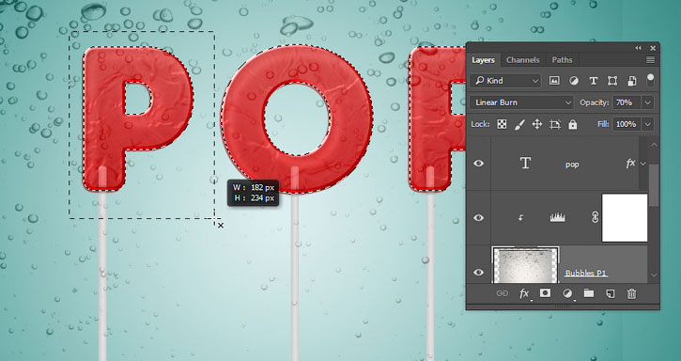This screenshot has width=681, height=361.
Task: Select the white layer mask thumbnail
Action: click(625, 217)
